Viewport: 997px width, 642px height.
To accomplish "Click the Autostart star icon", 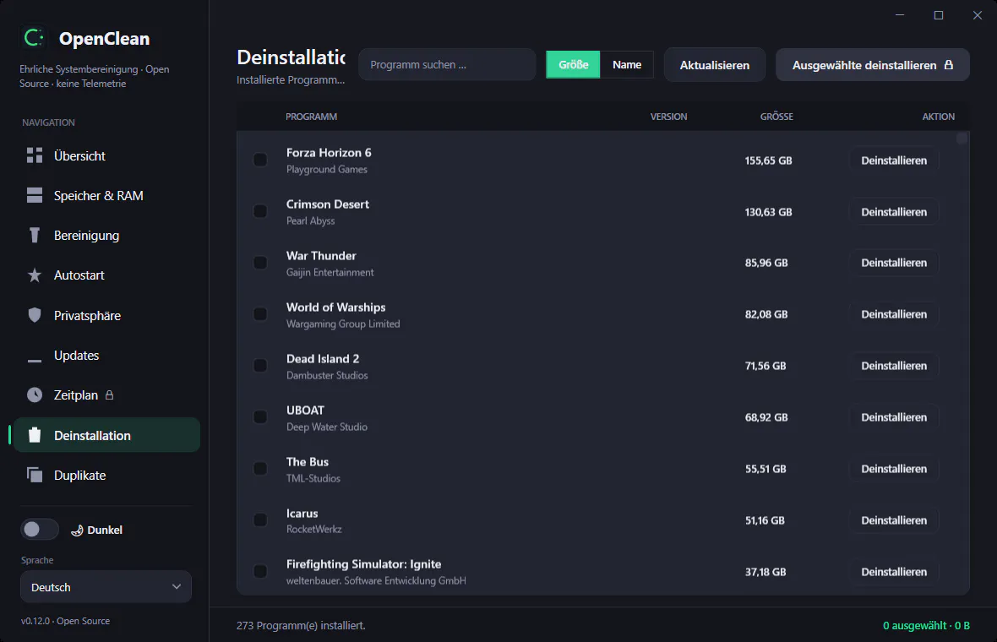I will coord(35,275).
